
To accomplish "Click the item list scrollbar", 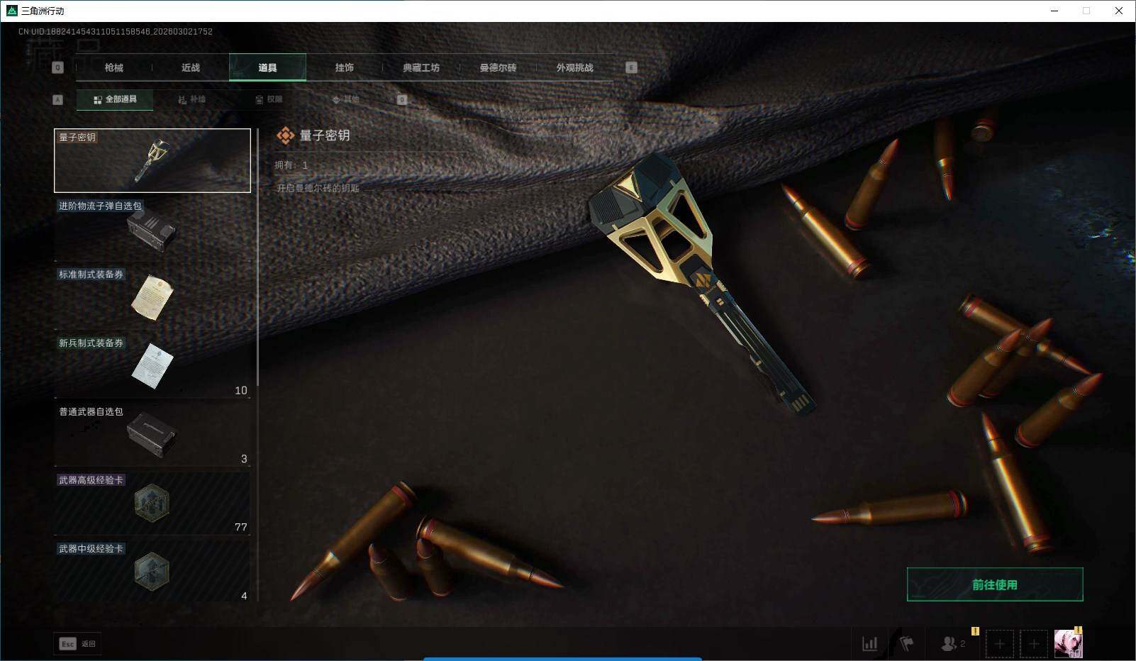I will [257, 257].
